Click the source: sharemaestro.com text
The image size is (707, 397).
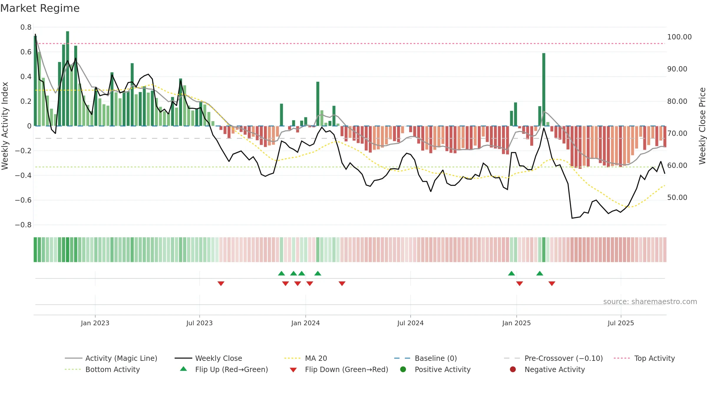pyautogui.click(x=650, y=301)
